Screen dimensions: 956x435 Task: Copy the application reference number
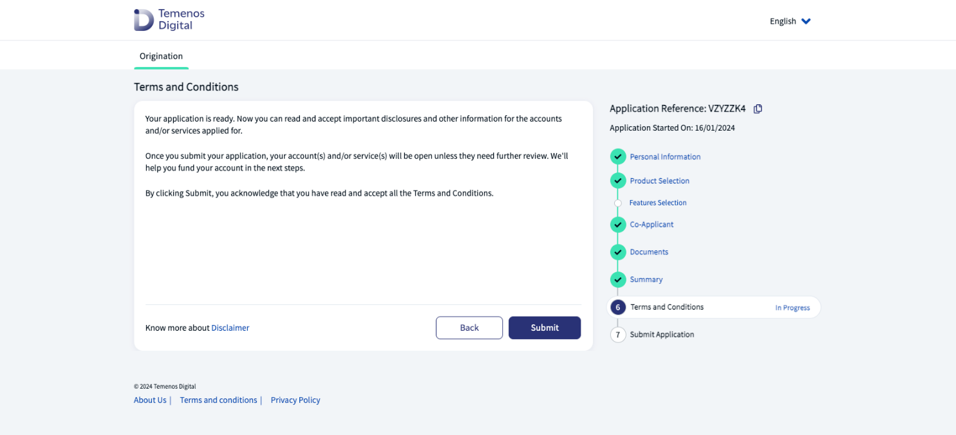[758, 109]
